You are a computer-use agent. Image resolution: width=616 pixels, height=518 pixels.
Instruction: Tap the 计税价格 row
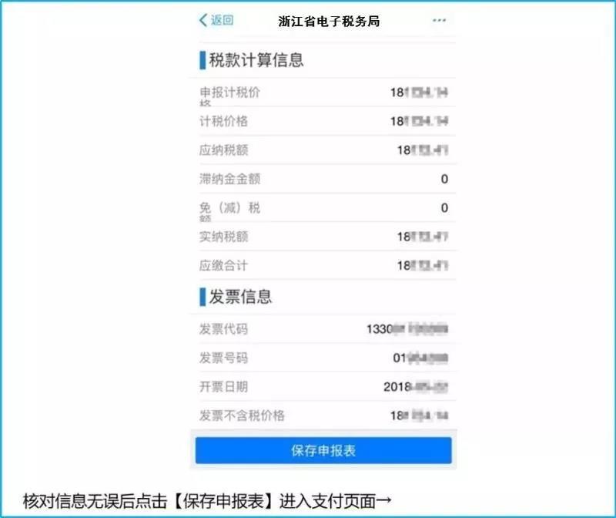tap(323, 122)
